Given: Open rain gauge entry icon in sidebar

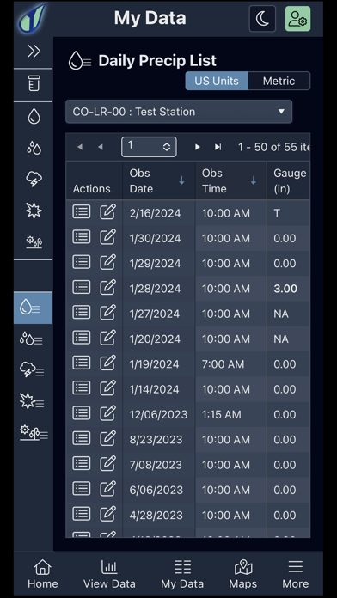Looking at the screenshot, I should point(34,83).
